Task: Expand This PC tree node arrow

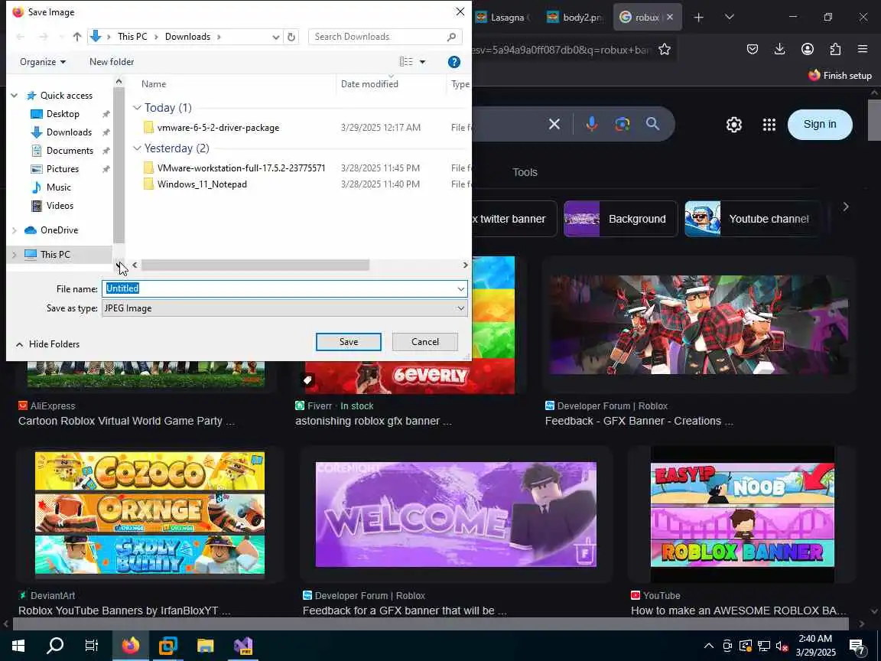Action: [x=15, y=255]
